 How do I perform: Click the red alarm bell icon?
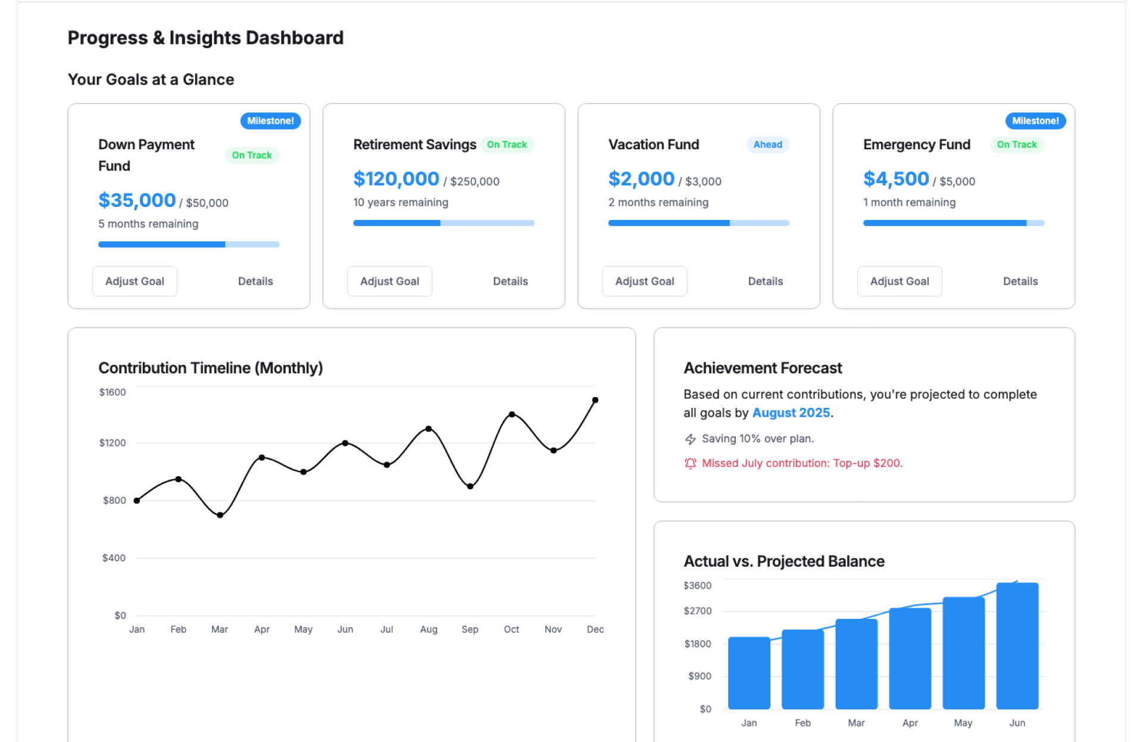pyautogui.click(x=690, y=464)
